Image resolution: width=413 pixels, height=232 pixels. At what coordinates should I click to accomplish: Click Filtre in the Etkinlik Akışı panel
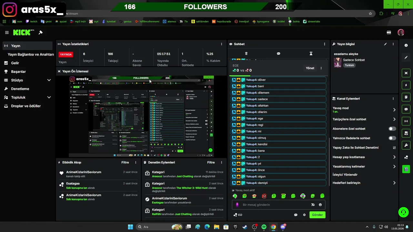(x=125, y=163)
